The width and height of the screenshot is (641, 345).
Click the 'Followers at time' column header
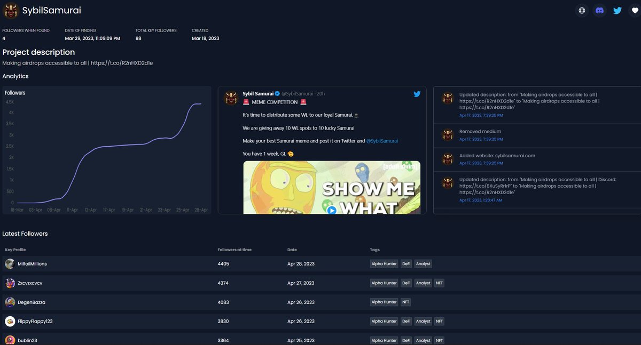click(x=234, y=250)
